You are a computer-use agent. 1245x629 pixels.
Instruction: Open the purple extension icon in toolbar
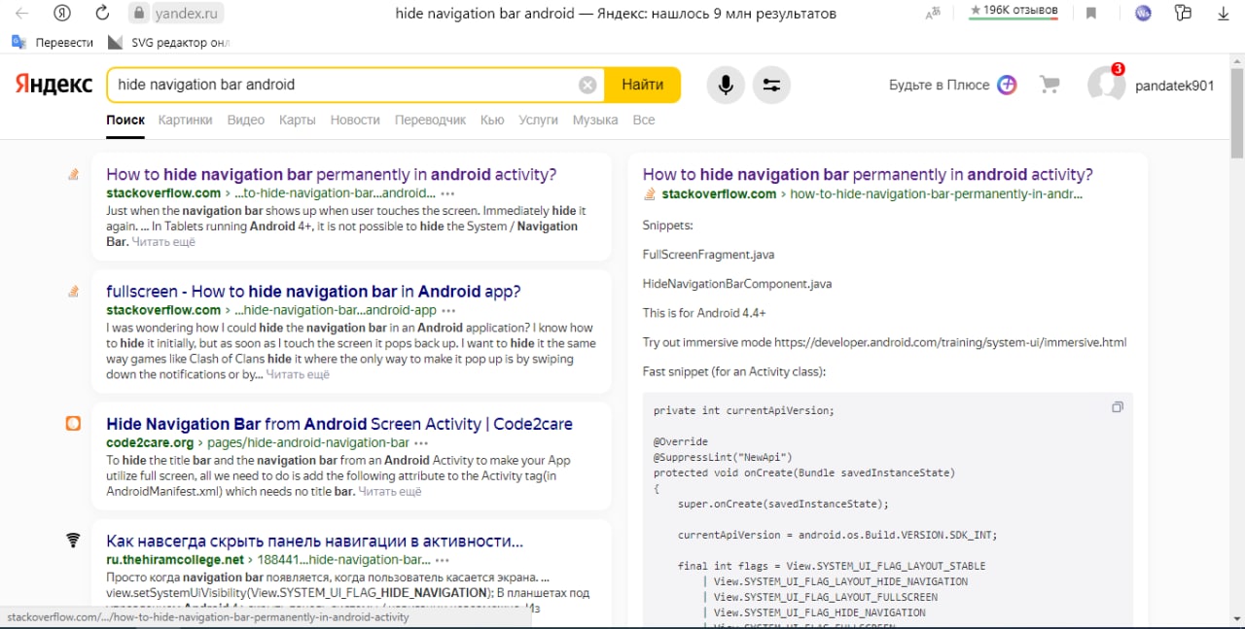coord(1144,14)
